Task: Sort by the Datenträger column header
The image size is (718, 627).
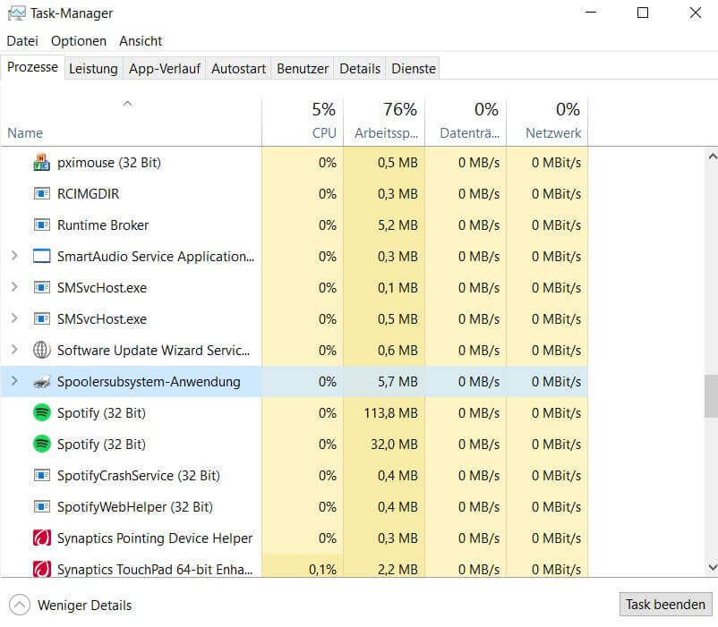Action: pos(466,122)
